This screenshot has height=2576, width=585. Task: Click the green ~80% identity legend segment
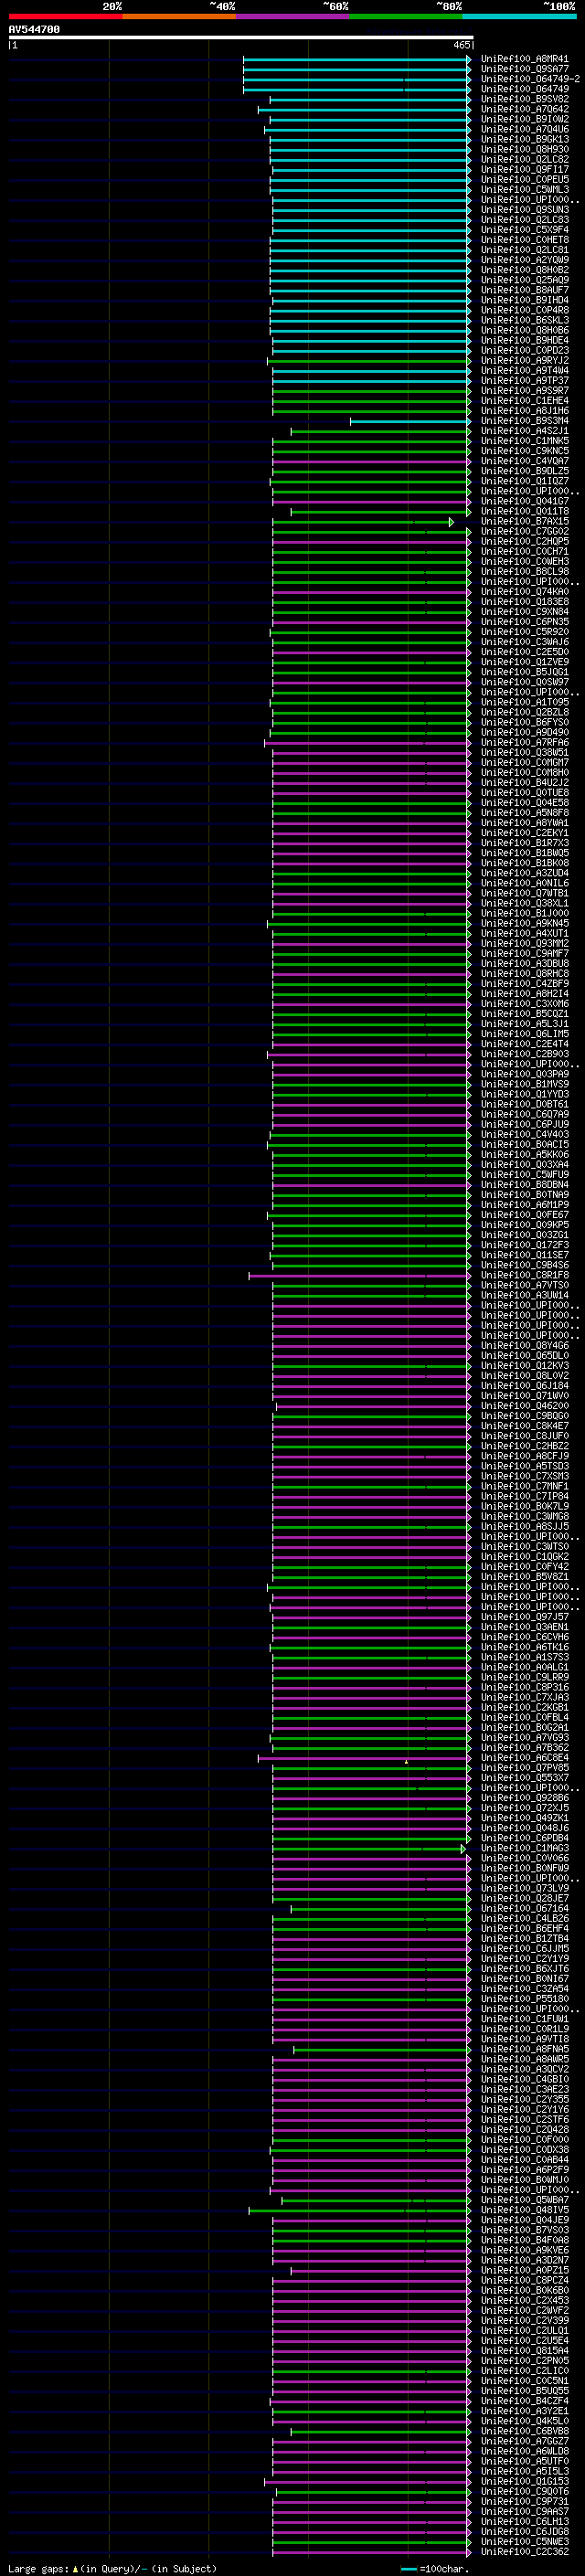(406, 16)
